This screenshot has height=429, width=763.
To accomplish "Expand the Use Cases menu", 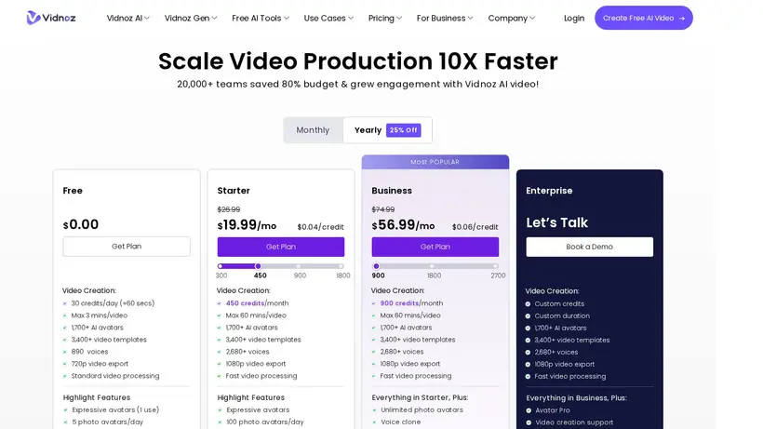I will 328,18.
